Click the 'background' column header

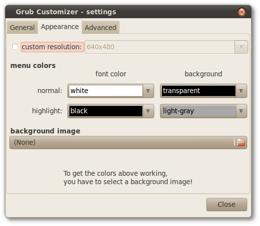[x=203, y=74]
